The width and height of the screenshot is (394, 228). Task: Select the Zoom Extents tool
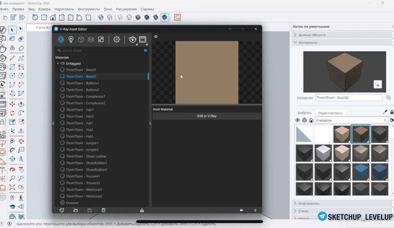(x=12, y=188)
